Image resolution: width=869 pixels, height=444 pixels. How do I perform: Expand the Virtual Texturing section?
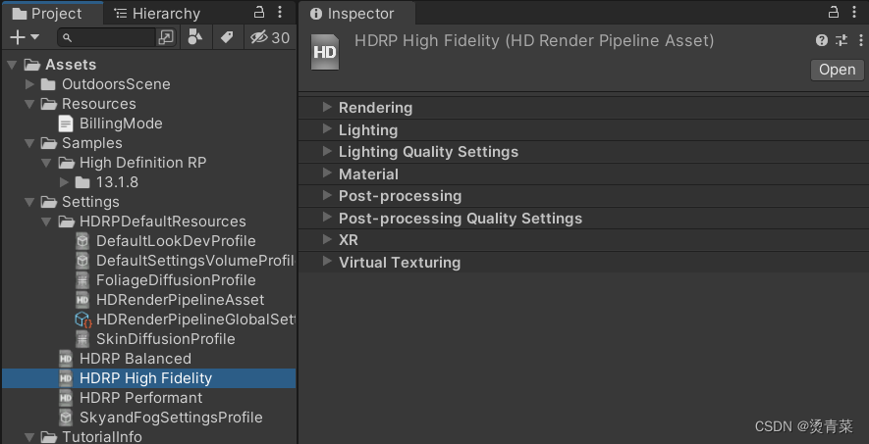328,262
